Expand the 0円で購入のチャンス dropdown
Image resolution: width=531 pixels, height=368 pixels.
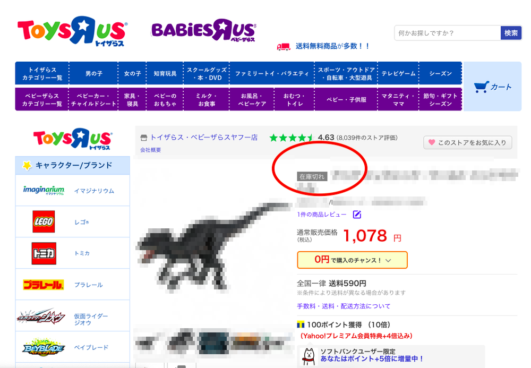click(352, 260)
